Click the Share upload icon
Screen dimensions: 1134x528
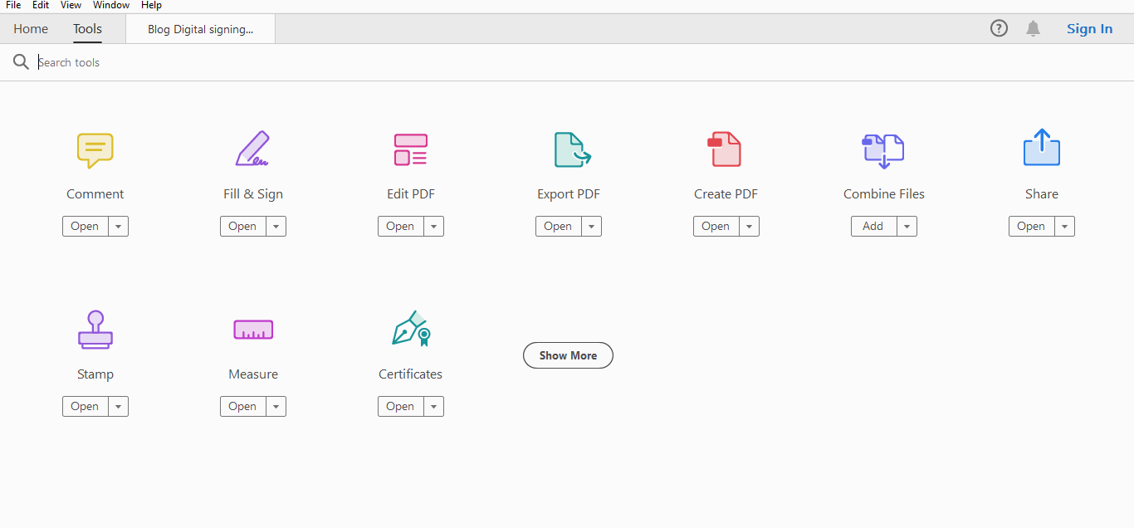pos(1041,149)
